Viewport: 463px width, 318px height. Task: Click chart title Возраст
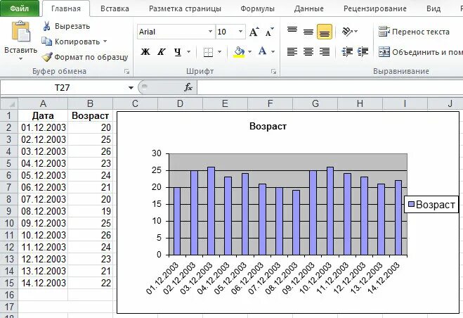click(268, 127)
